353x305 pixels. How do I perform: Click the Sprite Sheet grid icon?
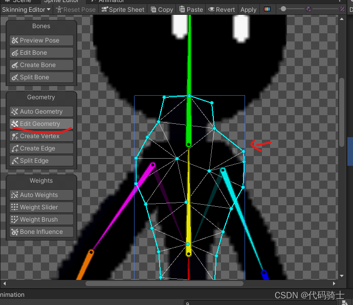click(105, 9)
